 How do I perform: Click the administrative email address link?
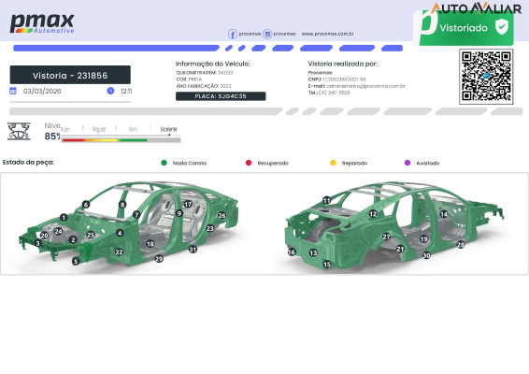point(365,86)
